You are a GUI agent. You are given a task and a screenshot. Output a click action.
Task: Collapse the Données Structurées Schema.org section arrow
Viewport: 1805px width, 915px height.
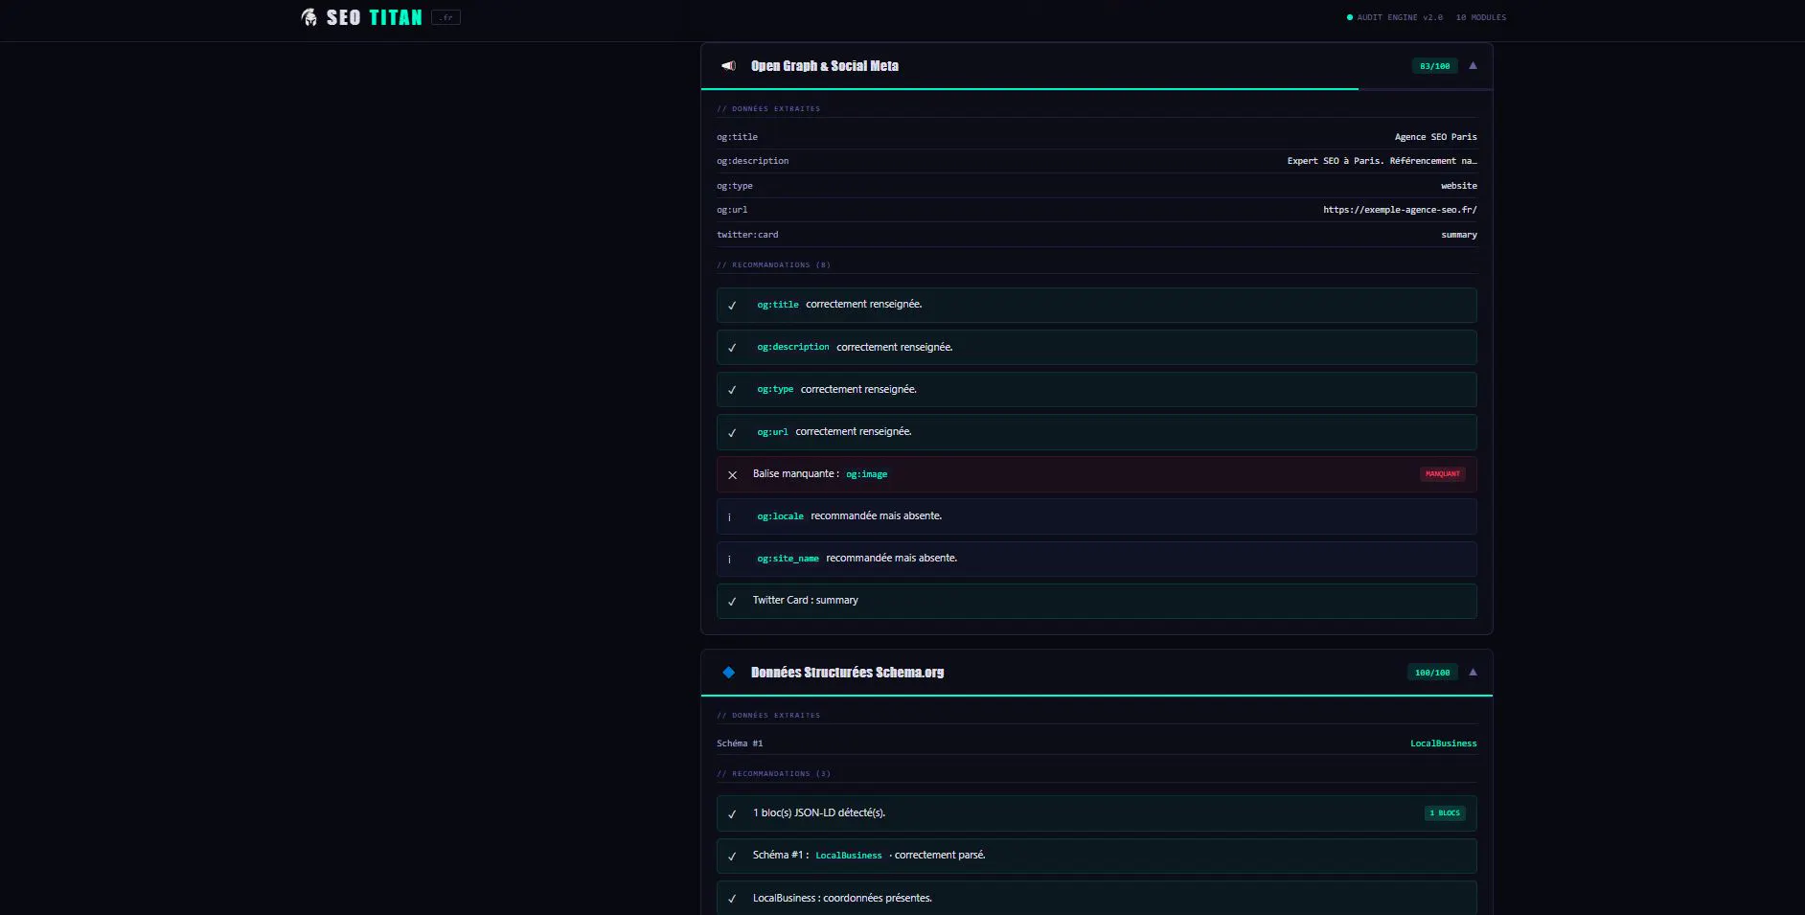(1474, 673)
